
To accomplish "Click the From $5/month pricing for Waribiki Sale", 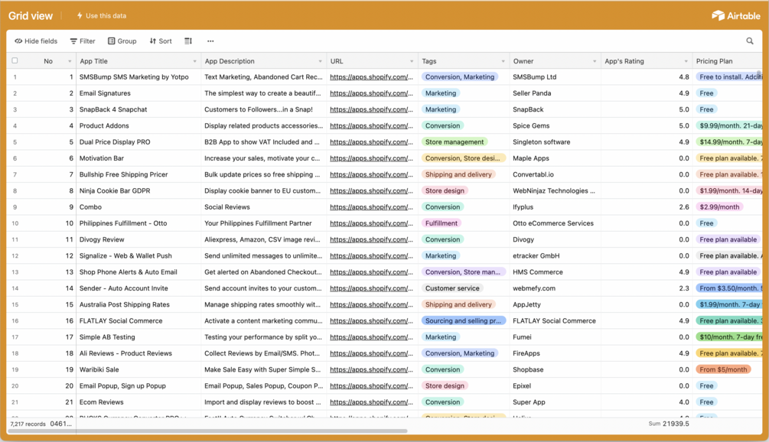I will [723, 369].
